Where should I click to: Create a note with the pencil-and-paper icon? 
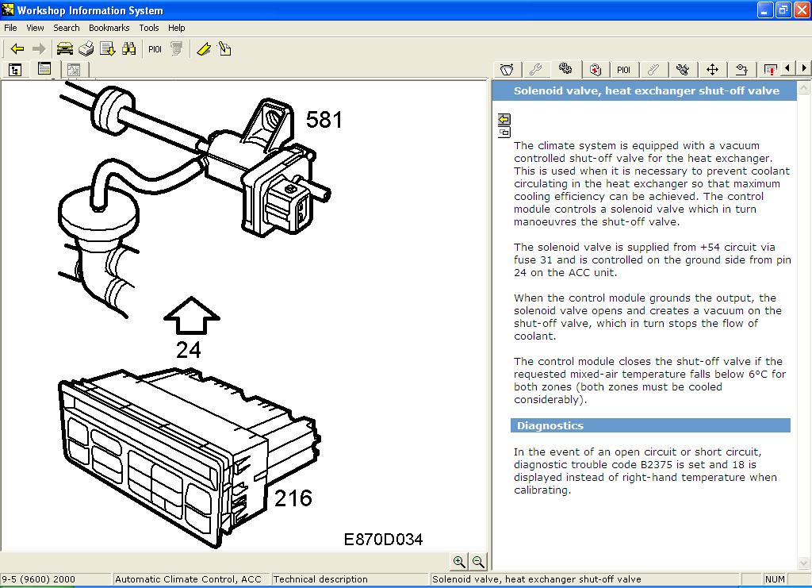[x=224, y=48]
